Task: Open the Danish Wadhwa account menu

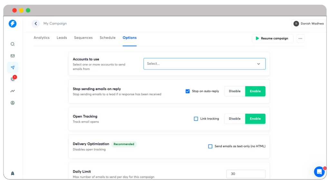Action: click(x=308, y=23)
